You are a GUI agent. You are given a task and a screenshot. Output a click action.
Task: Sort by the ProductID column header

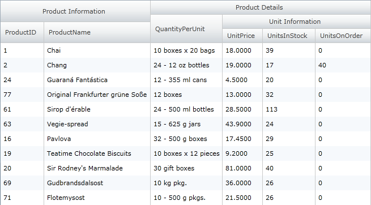22,32
